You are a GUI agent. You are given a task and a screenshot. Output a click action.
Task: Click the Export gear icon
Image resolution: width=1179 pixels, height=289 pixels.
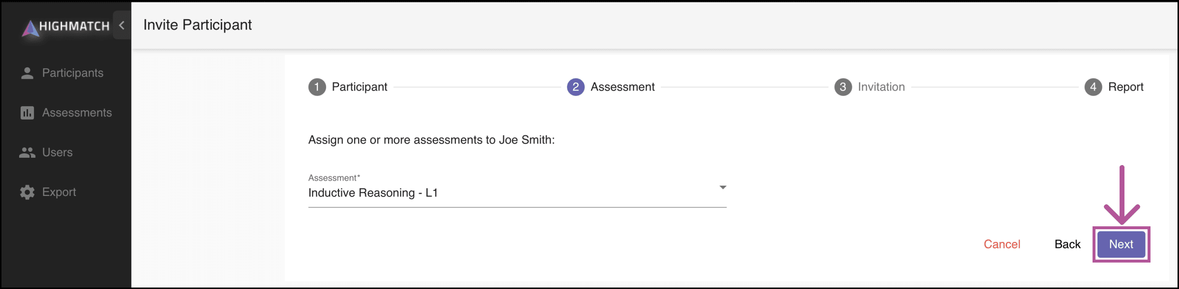point(28,192)
